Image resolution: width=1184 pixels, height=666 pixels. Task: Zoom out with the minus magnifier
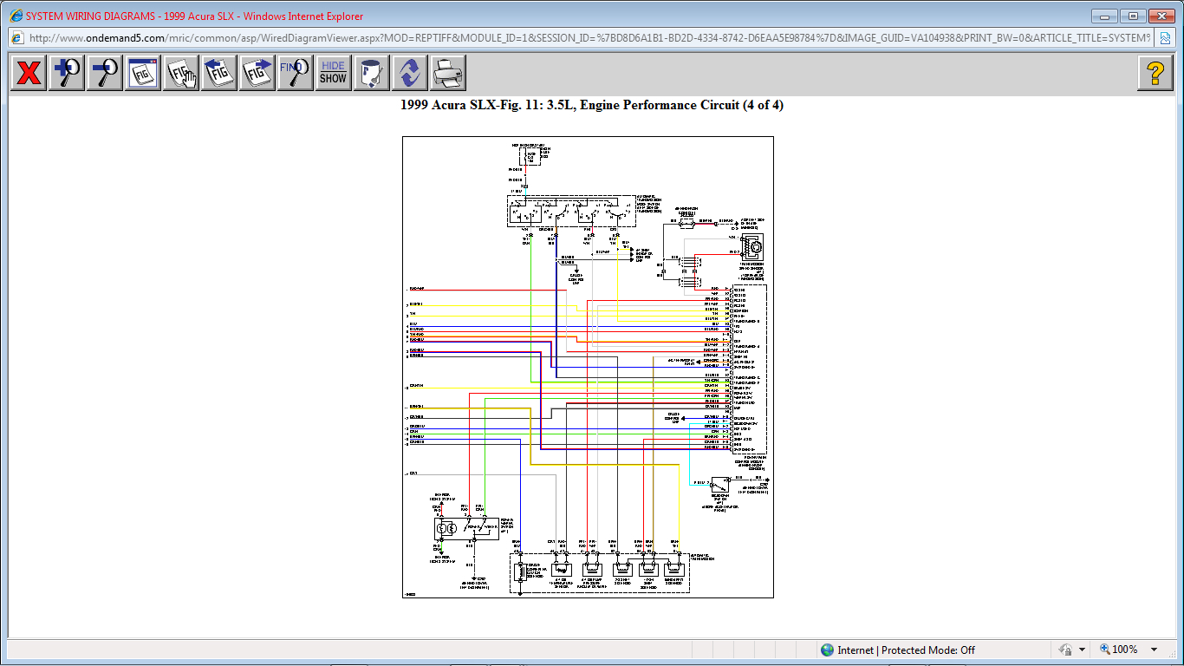tap(105, 73)
